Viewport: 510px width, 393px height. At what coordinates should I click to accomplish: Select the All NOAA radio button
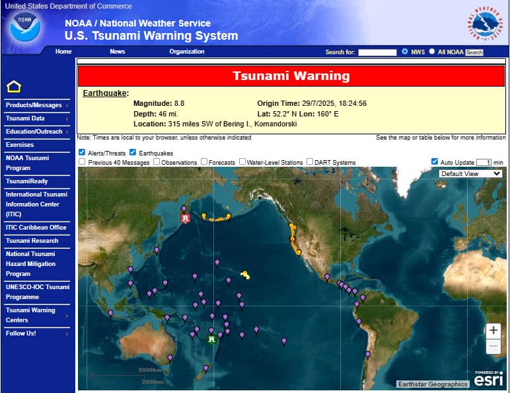432,52
